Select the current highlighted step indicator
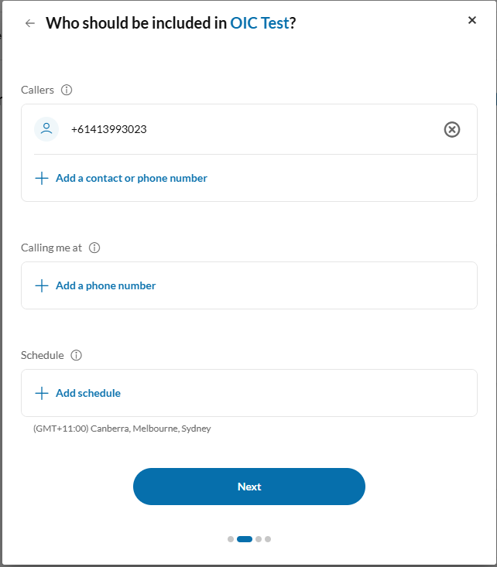 click(x=245, y=539)
